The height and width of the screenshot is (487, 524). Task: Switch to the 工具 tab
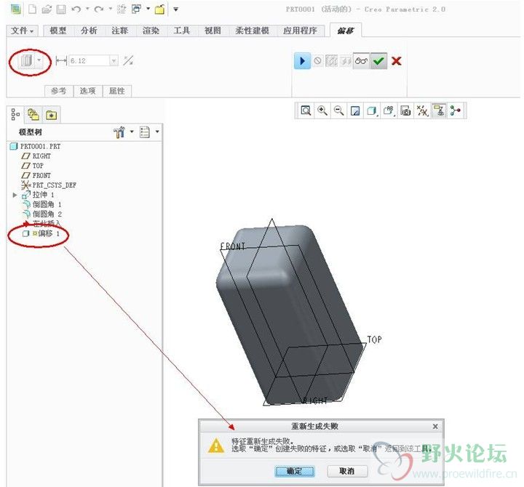[181, 31]
